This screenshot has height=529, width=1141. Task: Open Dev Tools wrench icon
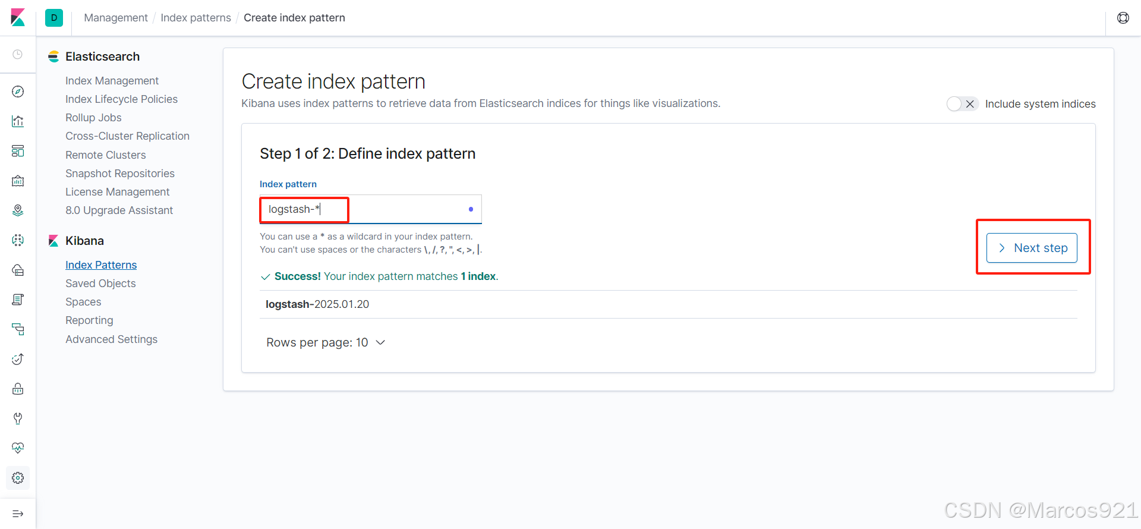tap(18, 418)
